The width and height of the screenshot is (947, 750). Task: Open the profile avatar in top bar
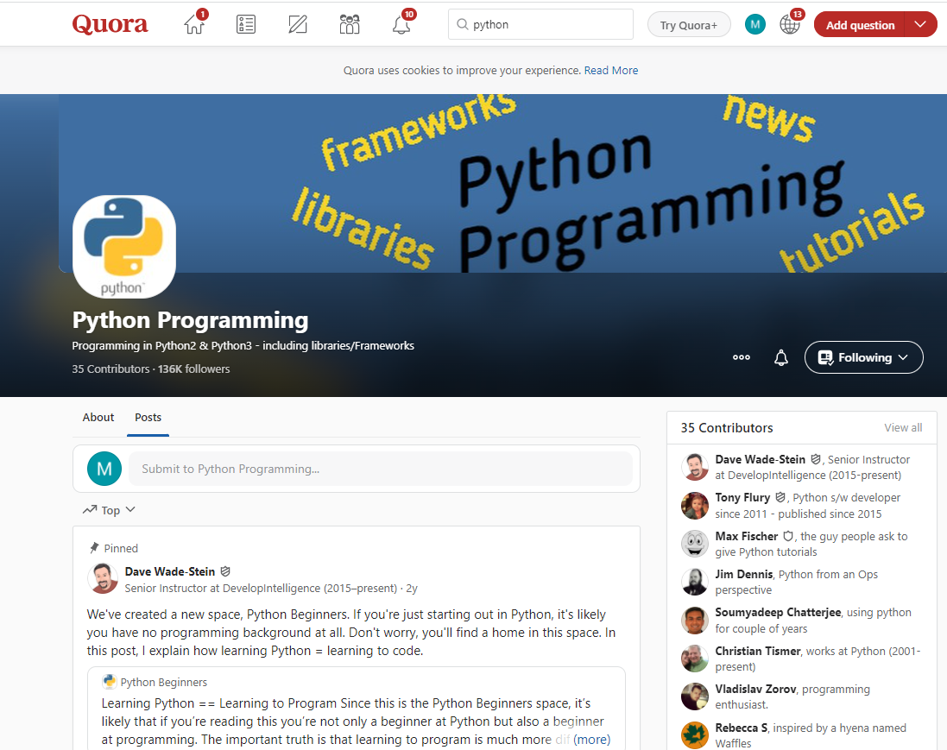point(755,25)
